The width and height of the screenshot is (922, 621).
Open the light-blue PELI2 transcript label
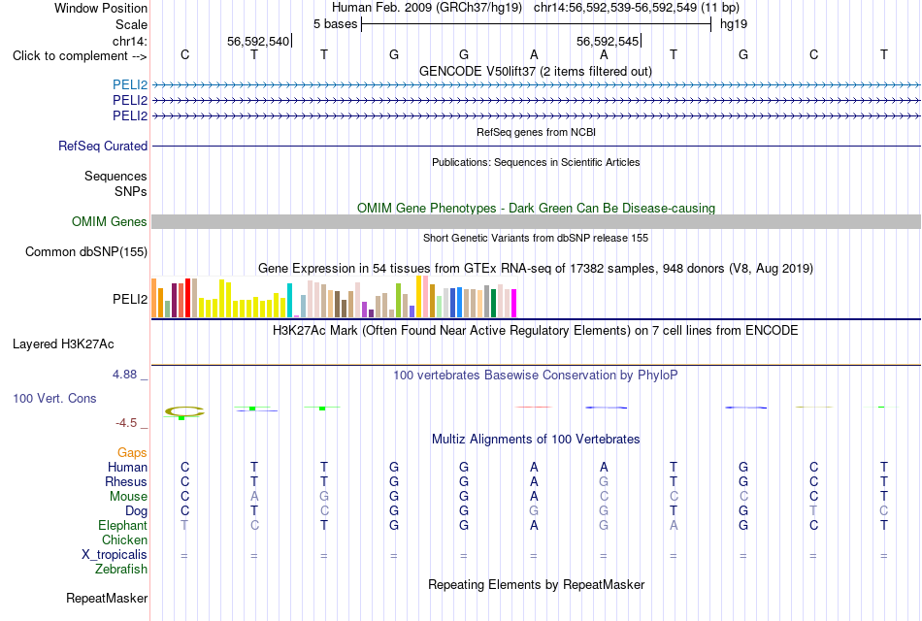(x=130, y=84)
